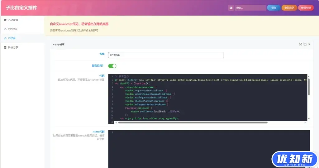
Task: Focus the 搜索 search box in header
Action: 250,8
